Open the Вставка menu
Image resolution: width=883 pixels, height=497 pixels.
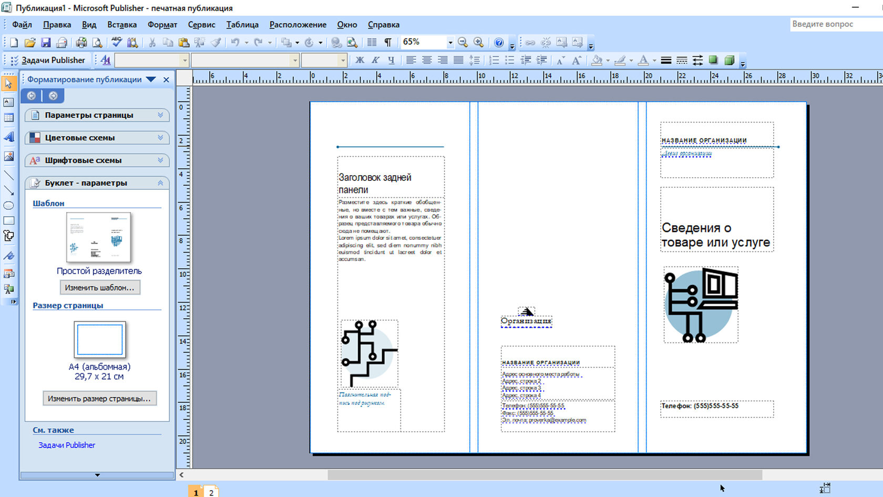(x=121, y=25)
